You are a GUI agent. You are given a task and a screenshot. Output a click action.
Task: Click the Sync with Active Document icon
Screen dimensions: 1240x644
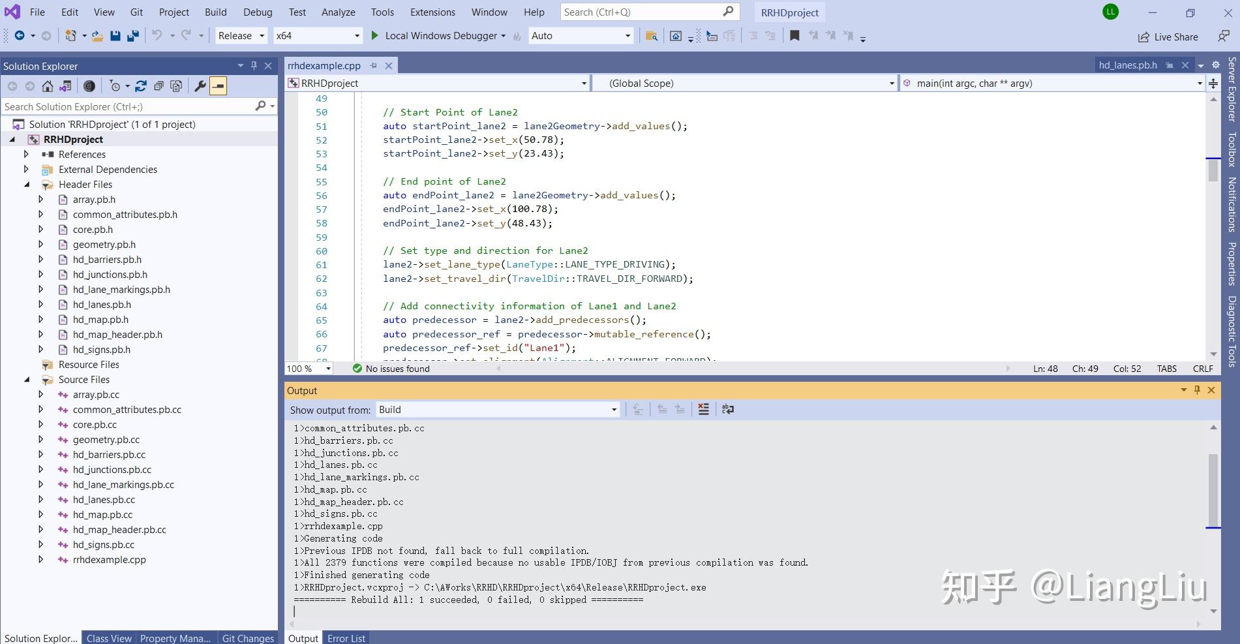(x=140, y=86)
